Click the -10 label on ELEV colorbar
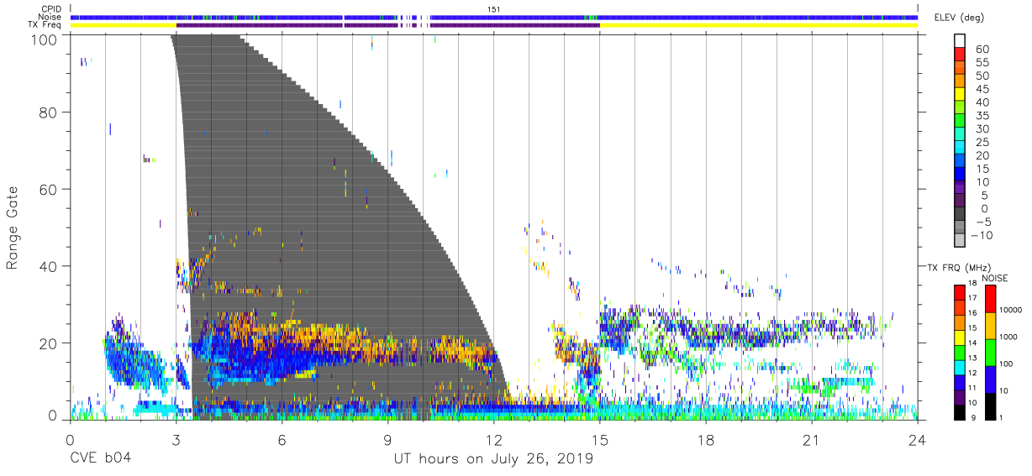 pyautogui.click(x=980, y=235)
